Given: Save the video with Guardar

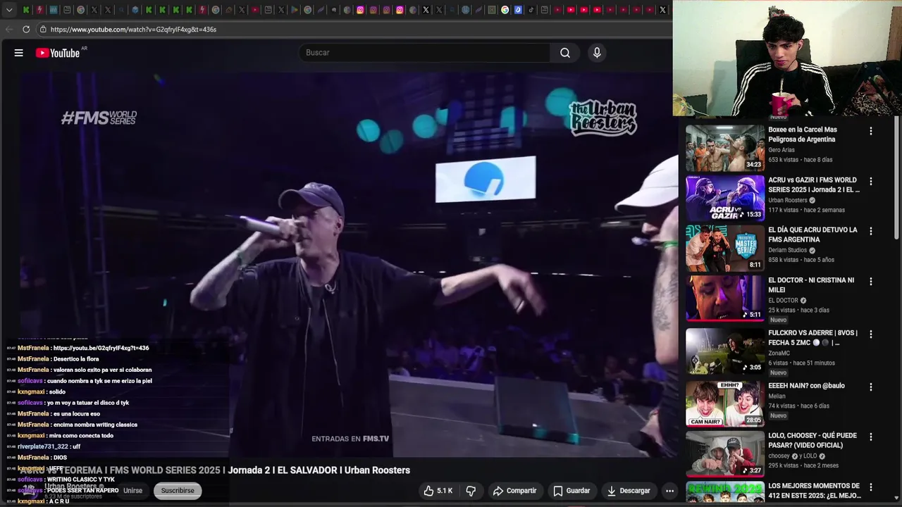Looking at the screenshot, I should [x=572, y=491].
